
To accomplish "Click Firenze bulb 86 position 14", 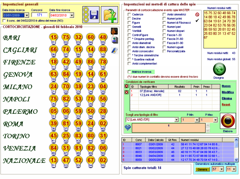I will coord(91,63).
